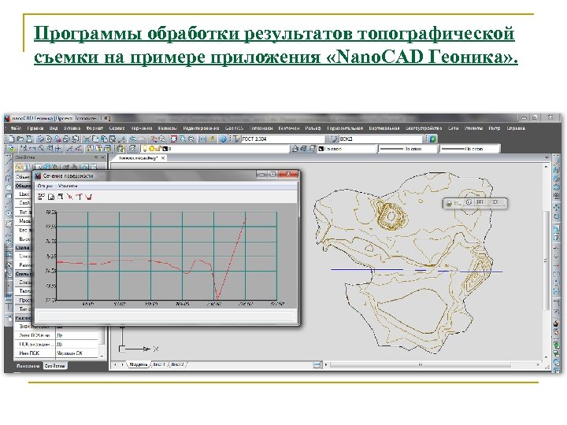Click the Copy toolbar icon
The width and height of the screenshot is (567, 425).
(x=95, y=139)
